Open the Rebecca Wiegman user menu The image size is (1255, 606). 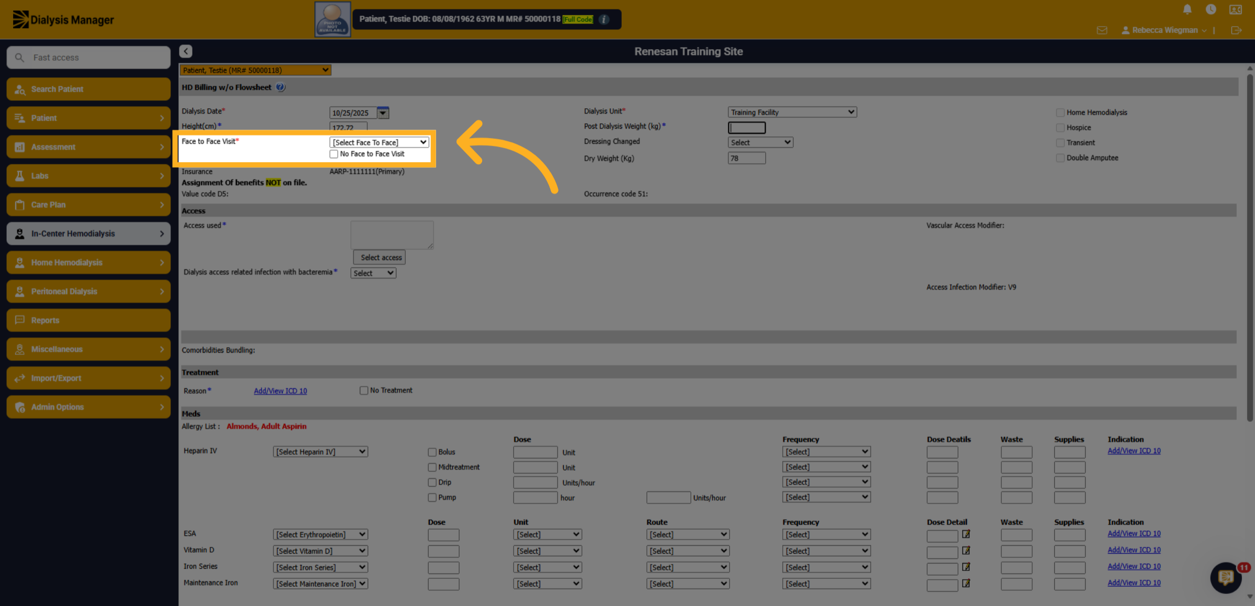1164,30
